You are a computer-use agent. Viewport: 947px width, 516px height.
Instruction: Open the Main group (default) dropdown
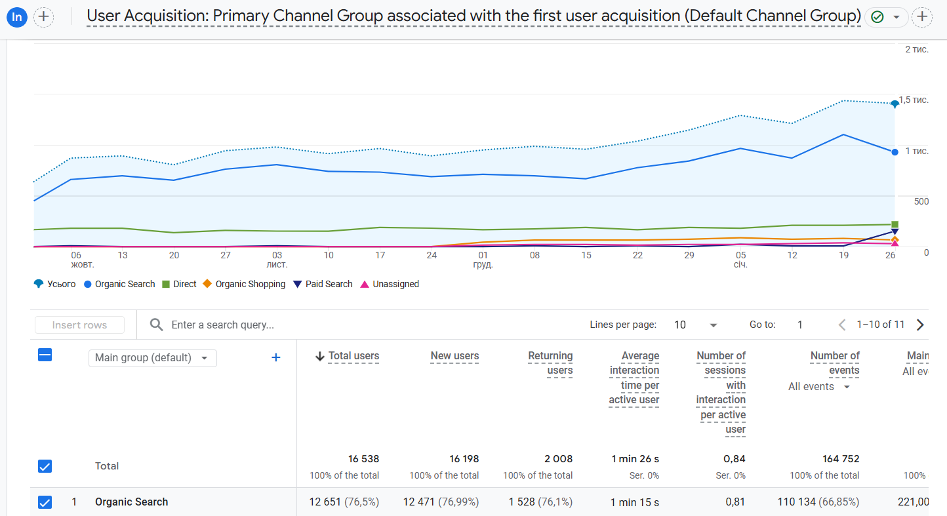[152, 357]
